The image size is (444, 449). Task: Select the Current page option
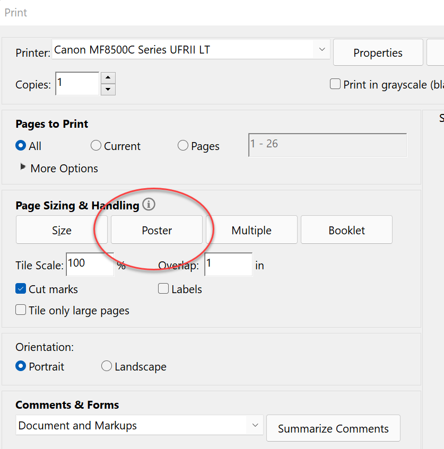[95, 145]
